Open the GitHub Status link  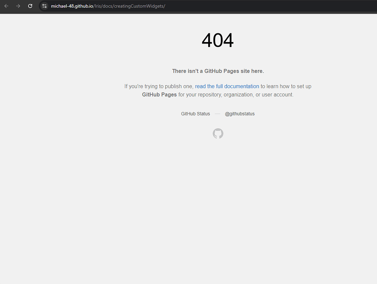(x=195, y=114)
